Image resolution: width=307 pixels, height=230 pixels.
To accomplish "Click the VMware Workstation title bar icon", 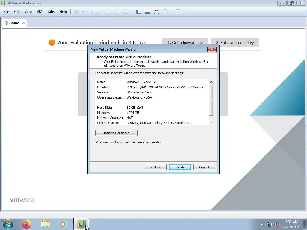I will [x=3, y=3].
